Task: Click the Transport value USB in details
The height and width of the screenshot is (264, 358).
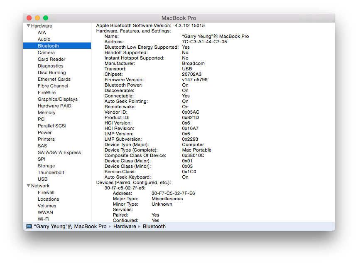Action: coord(187,69)
